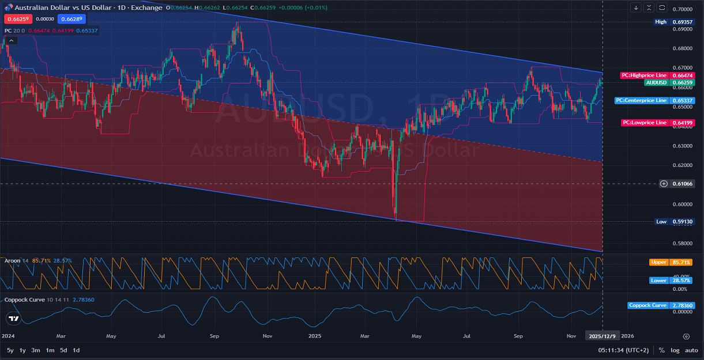Toggle logarithmic scale with the log button
The height and width of the screenshot is (360, 704).
pyautogui.click(x=675, y=350)
